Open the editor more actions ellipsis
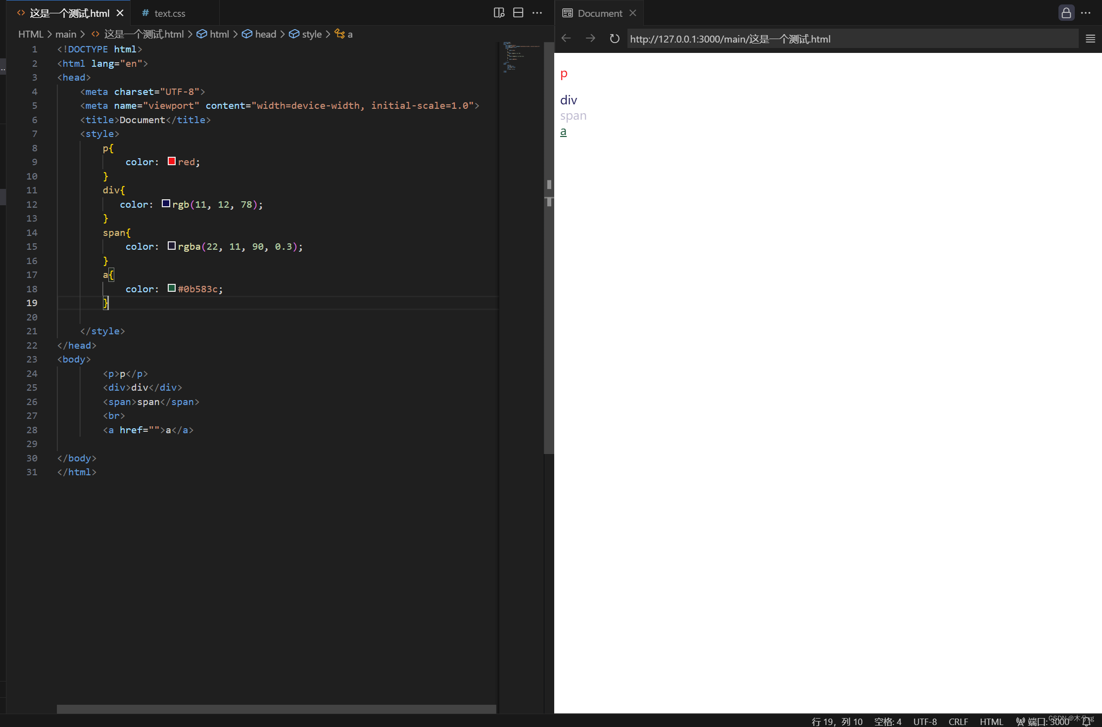 click(x=537, y=13)
